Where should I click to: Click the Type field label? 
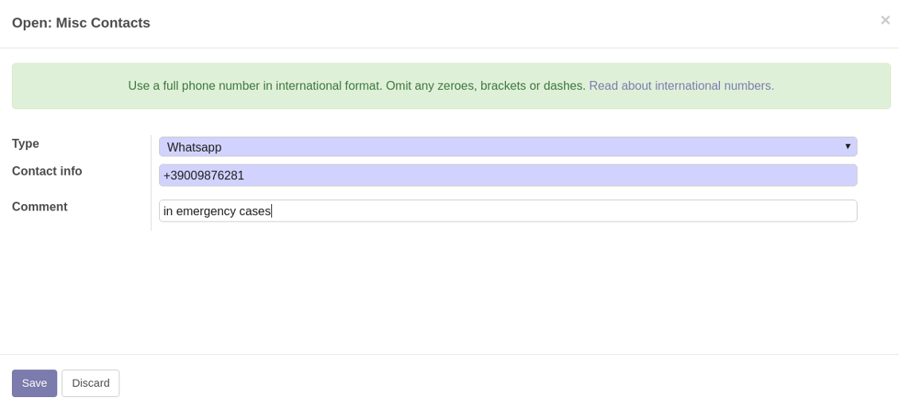pyautogui.click(x=25, y=144)
